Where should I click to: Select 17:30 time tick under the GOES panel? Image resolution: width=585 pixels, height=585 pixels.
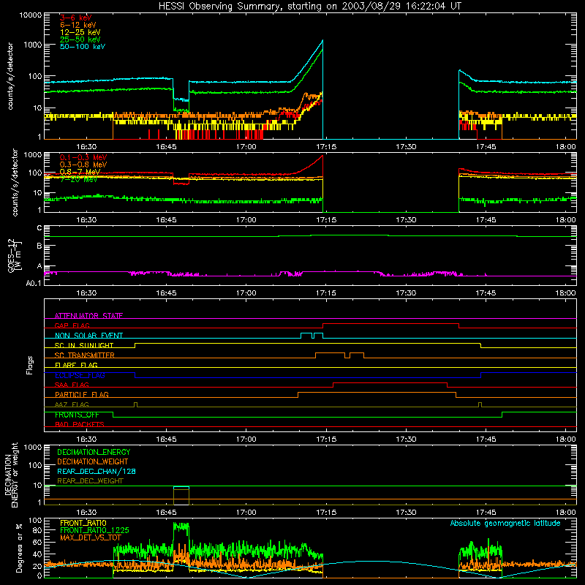tap(406, 293)
